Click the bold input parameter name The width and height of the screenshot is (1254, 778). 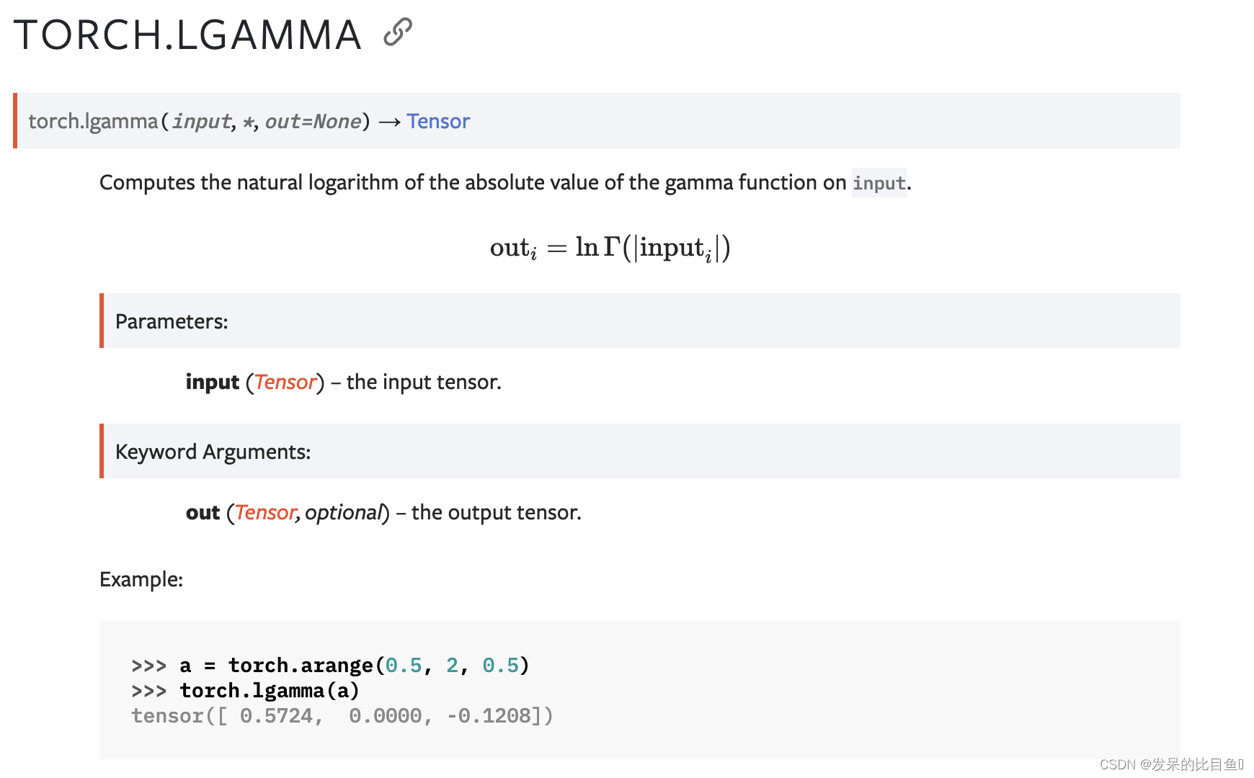coord(212,382)
